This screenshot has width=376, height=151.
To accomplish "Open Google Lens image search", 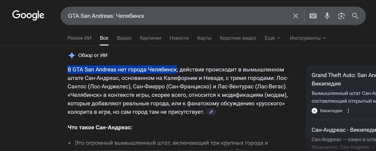I will click(341, 16).
